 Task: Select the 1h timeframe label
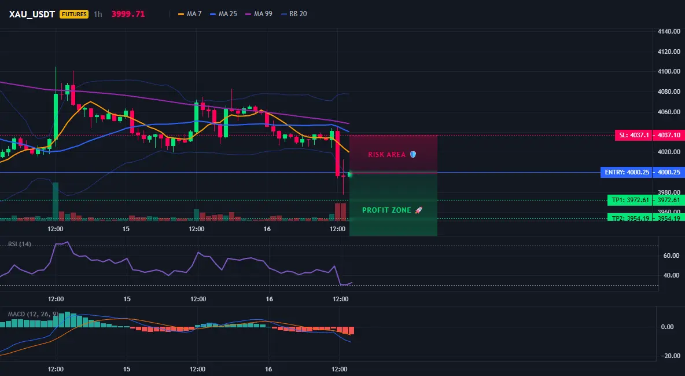(98, 14)
